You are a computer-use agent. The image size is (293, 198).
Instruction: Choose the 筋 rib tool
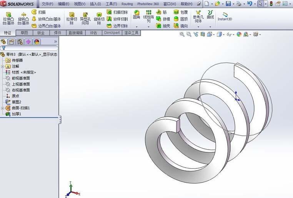161,12
